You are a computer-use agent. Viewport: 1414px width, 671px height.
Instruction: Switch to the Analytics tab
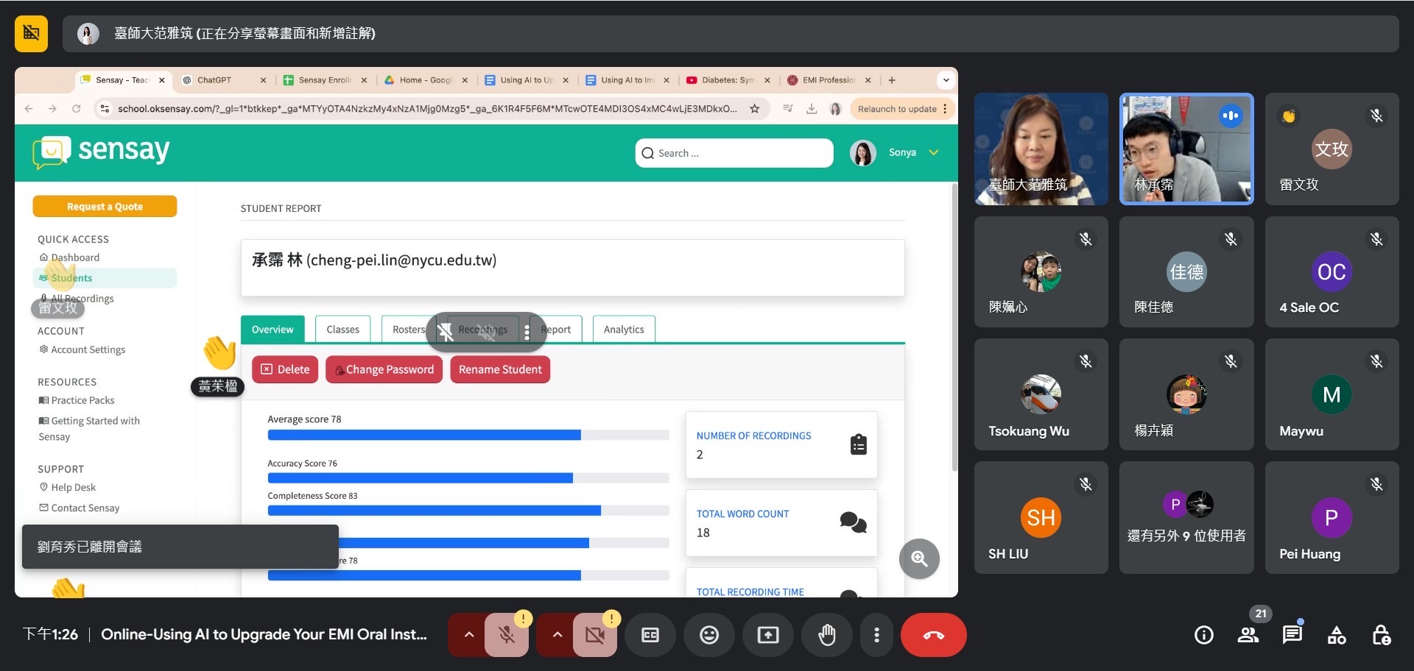click(x=623, y=330)
